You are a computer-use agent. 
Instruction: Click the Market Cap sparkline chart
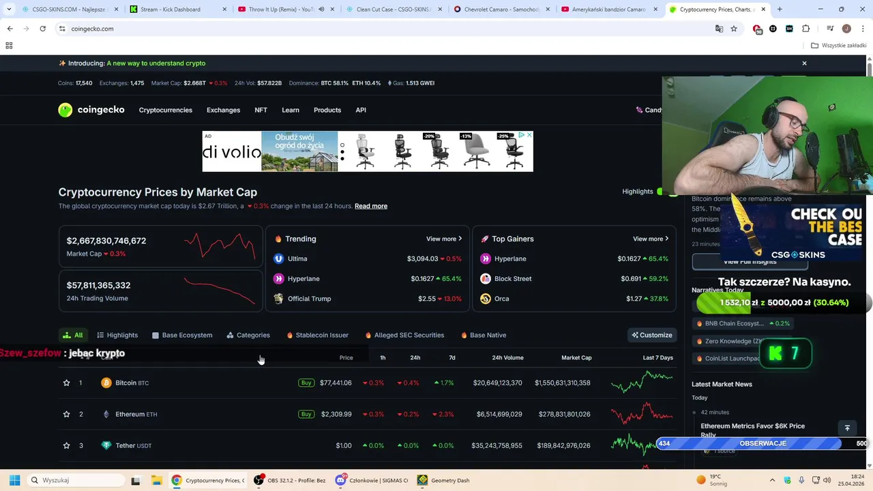(x=220, y=245)
